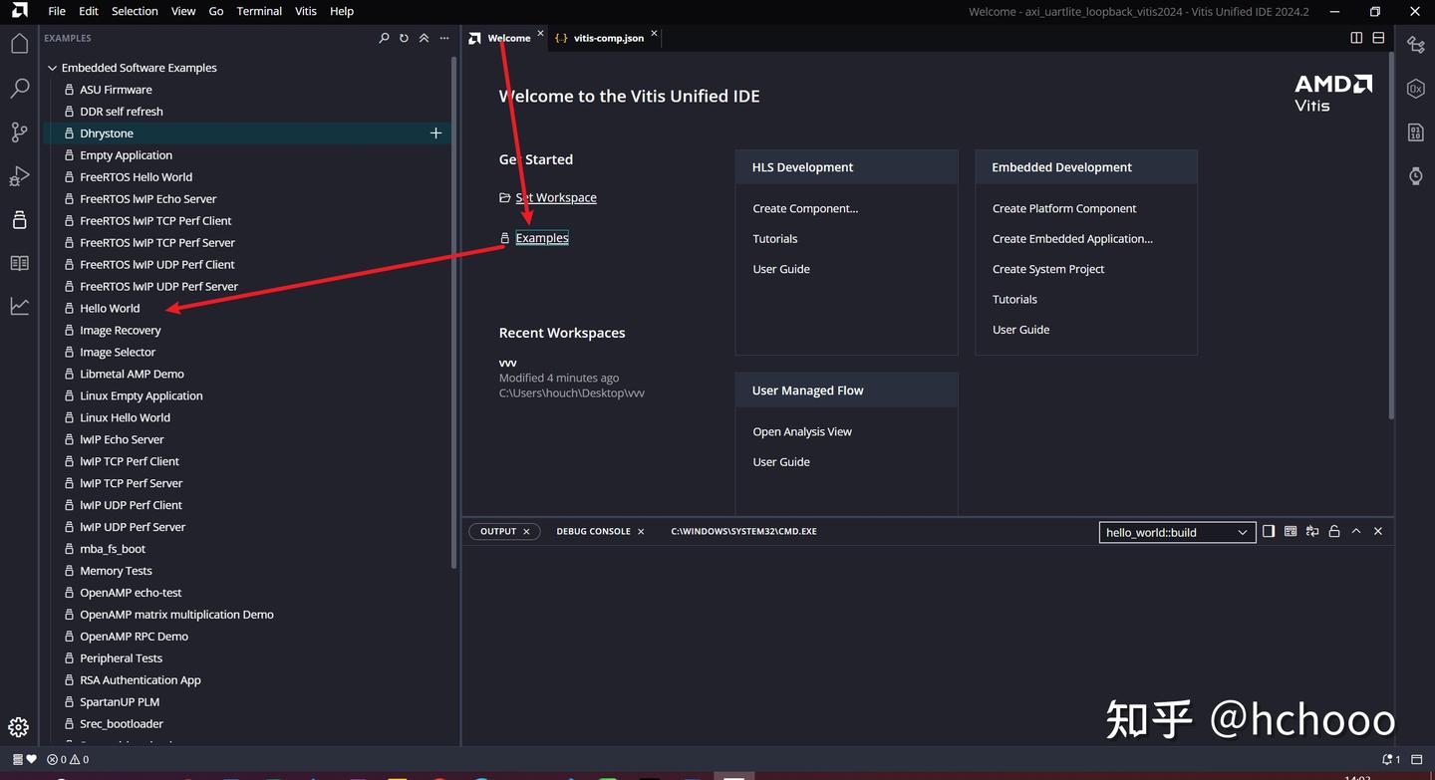The width and height of the screenshot is (1435, 780).
Task: Open the book-shaped documentation icon
Action: 19,263
